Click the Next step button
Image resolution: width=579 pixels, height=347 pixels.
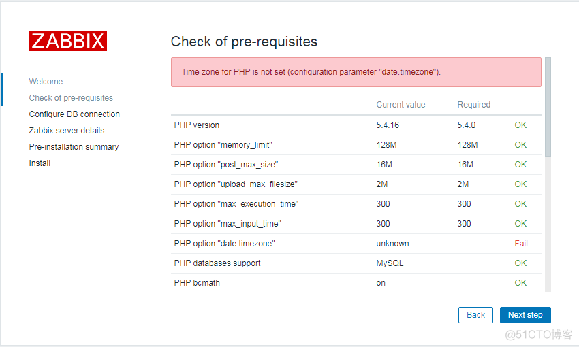coord(525,315)
